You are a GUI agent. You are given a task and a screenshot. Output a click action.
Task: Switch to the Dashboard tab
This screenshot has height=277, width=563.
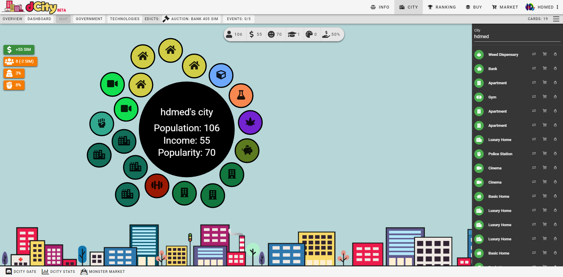pos(39,19)
